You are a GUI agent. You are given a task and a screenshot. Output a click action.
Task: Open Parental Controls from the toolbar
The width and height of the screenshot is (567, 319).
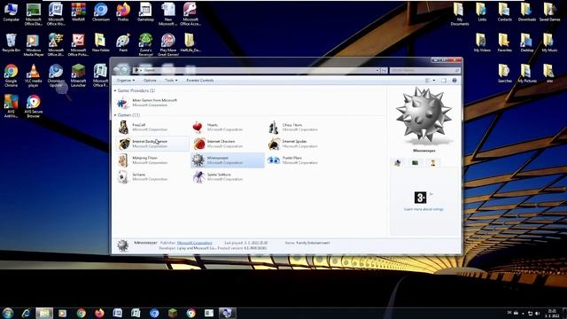200,81
